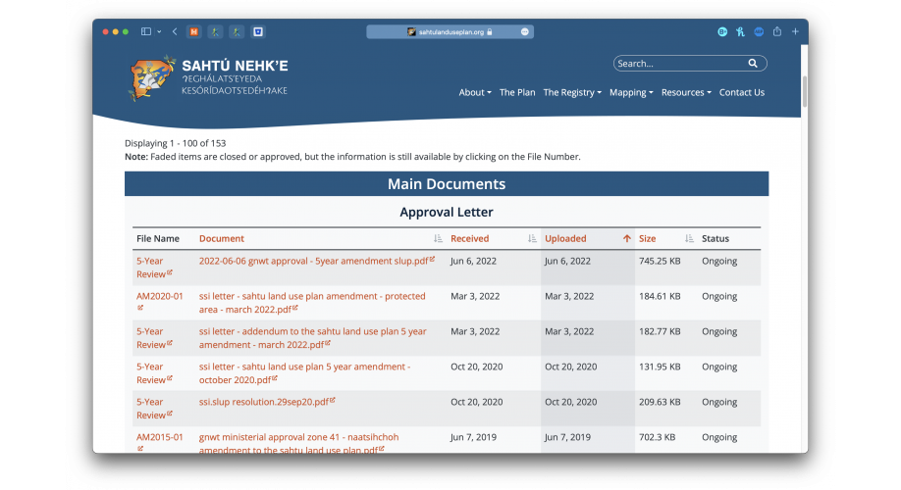Click the external link icon below AM2020-01
This screenshot has height=490, width=901.
tap(139, 308)
